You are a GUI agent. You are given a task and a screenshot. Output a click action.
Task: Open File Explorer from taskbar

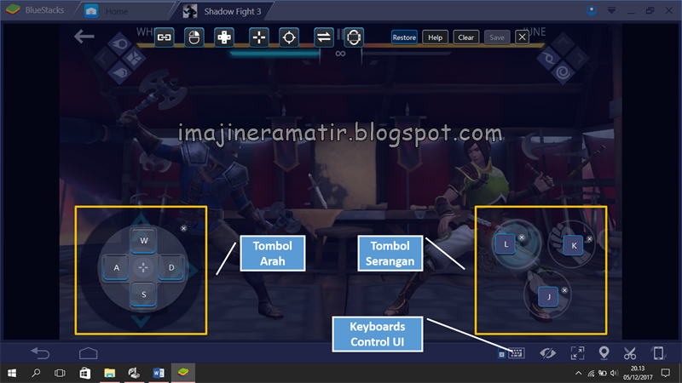point(110,373)
